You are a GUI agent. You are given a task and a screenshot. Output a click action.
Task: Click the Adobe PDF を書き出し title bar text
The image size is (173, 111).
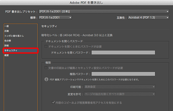(x=86, y=3)
